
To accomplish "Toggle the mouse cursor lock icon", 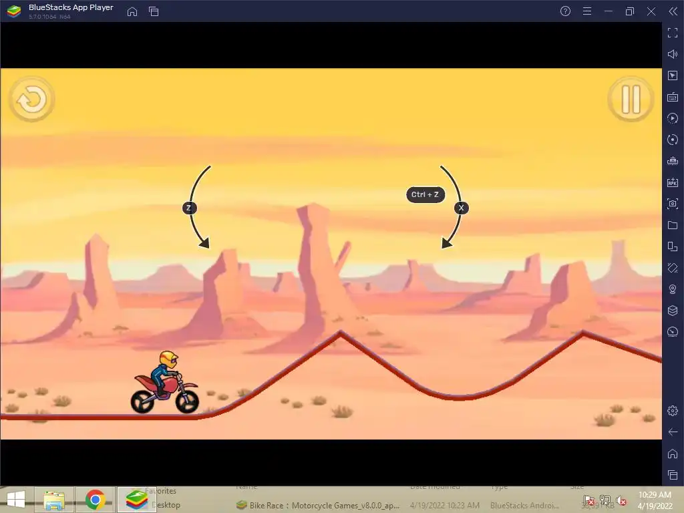I will [673, 75].
